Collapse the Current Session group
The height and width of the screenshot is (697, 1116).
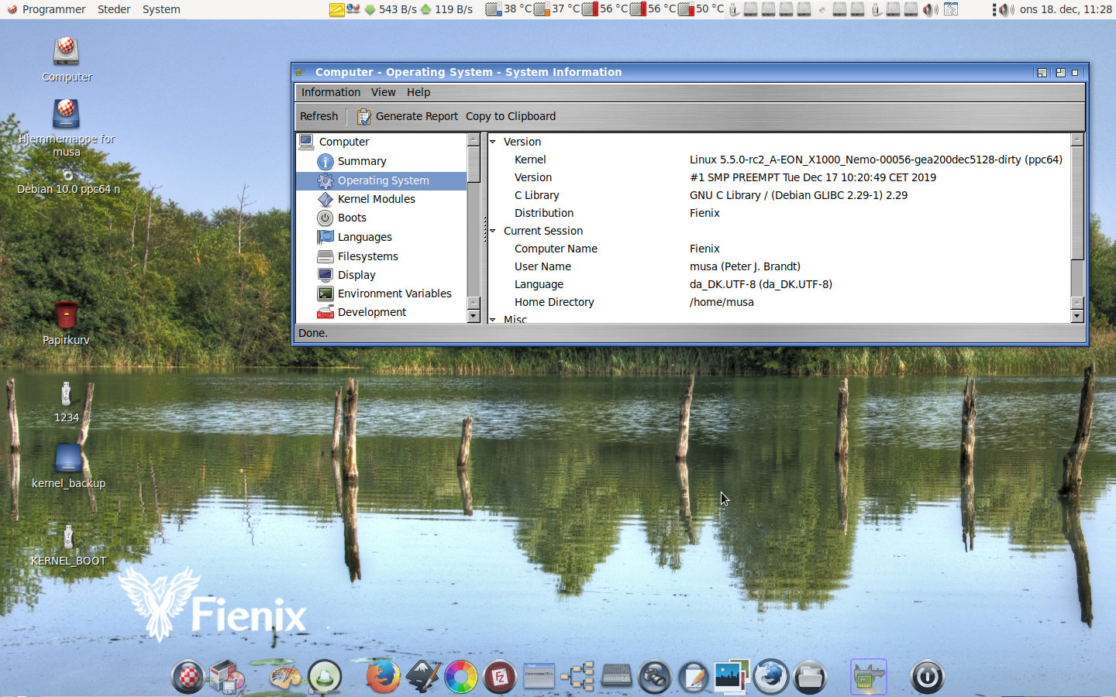[493, 231]
